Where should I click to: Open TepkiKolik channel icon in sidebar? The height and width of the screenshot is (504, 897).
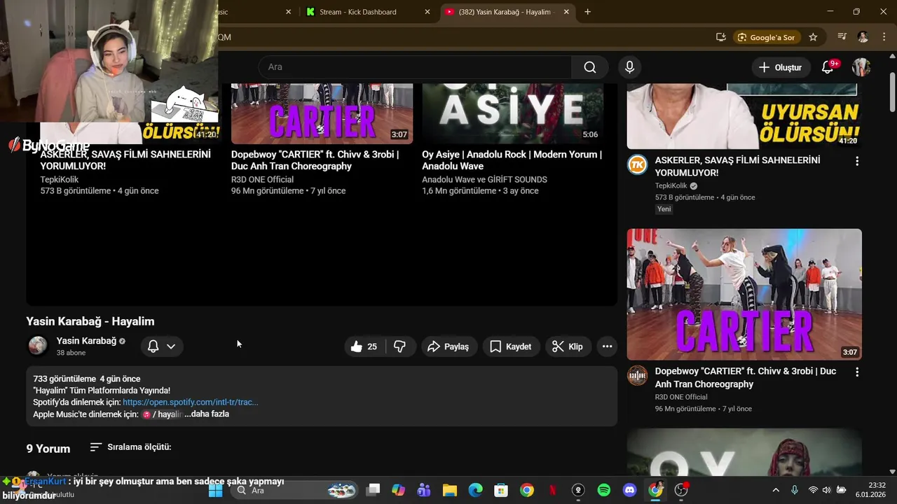click(637, 164)
